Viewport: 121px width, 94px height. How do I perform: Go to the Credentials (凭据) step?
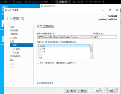click(12, 27)
